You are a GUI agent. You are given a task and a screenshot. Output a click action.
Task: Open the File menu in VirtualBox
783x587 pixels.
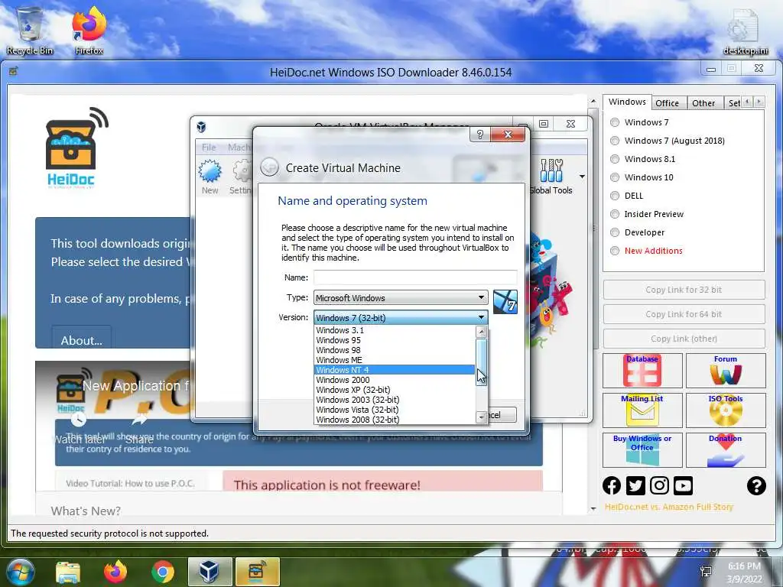209,148
